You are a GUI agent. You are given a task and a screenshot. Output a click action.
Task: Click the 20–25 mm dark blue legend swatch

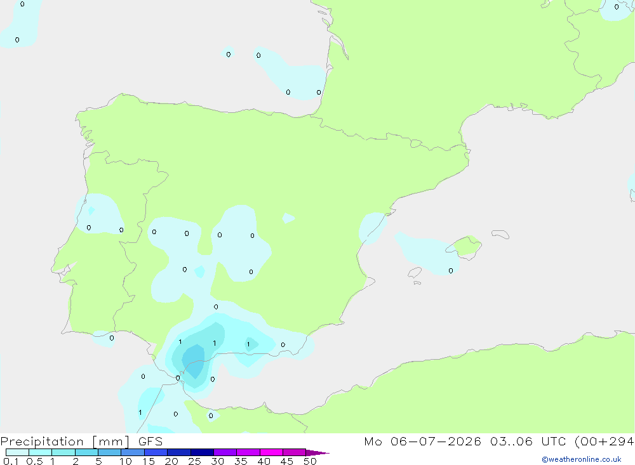tap(179, 452)
